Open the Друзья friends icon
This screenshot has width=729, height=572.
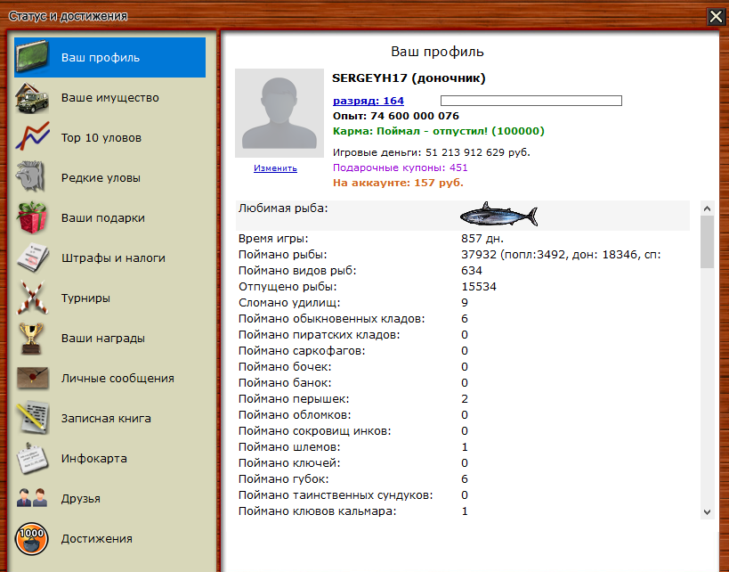[32, 498]
